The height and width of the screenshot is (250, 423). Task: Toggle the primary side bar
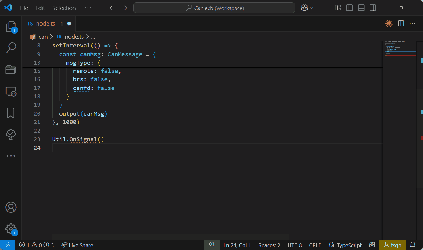coord(350,8)
